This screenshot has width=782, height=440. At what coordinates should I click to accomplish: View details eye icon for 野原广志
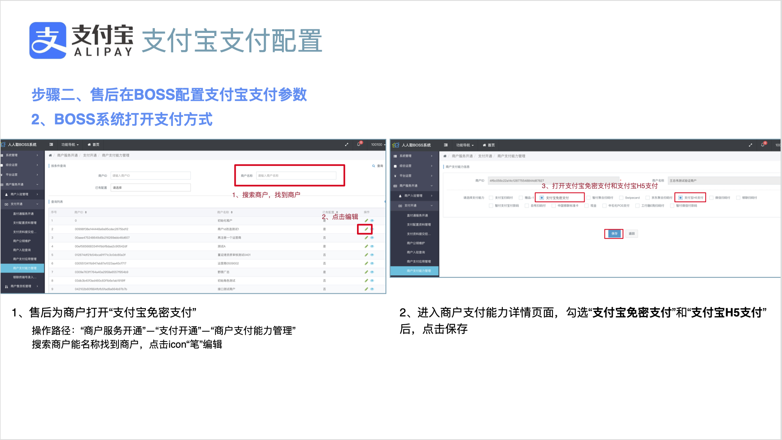(372, 272)
